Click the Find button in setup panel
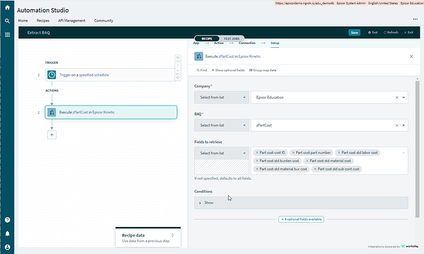424x254 pixels. pos(202,70)
